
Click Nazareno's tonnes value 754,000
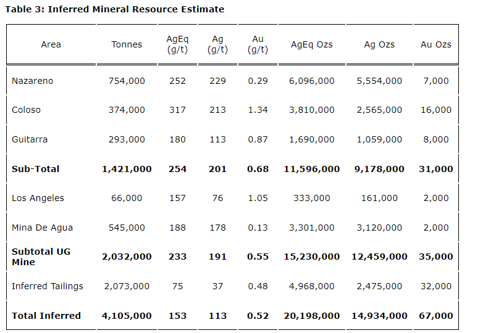127,81
